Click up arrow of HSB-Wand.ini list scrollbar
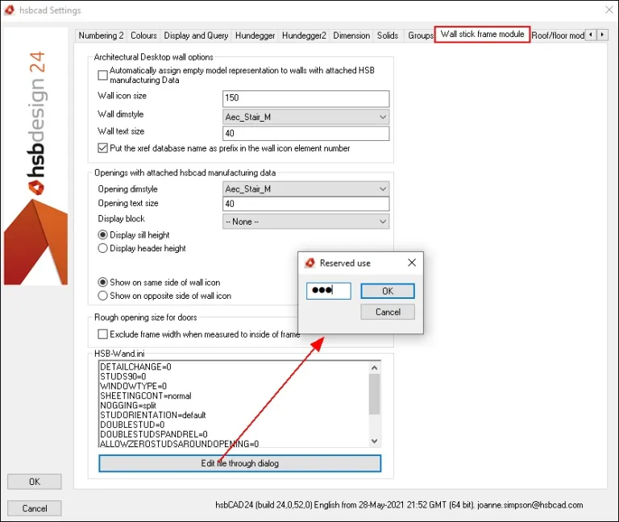 (374, 367)
